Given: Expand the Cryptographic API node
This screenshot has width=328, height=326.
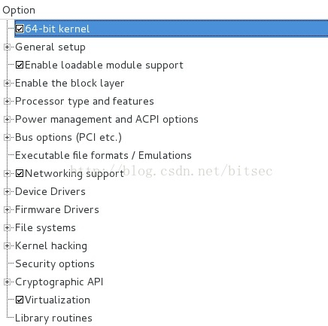Looking at the screenshot, I should pyautogui.click(x=7, y=282).
